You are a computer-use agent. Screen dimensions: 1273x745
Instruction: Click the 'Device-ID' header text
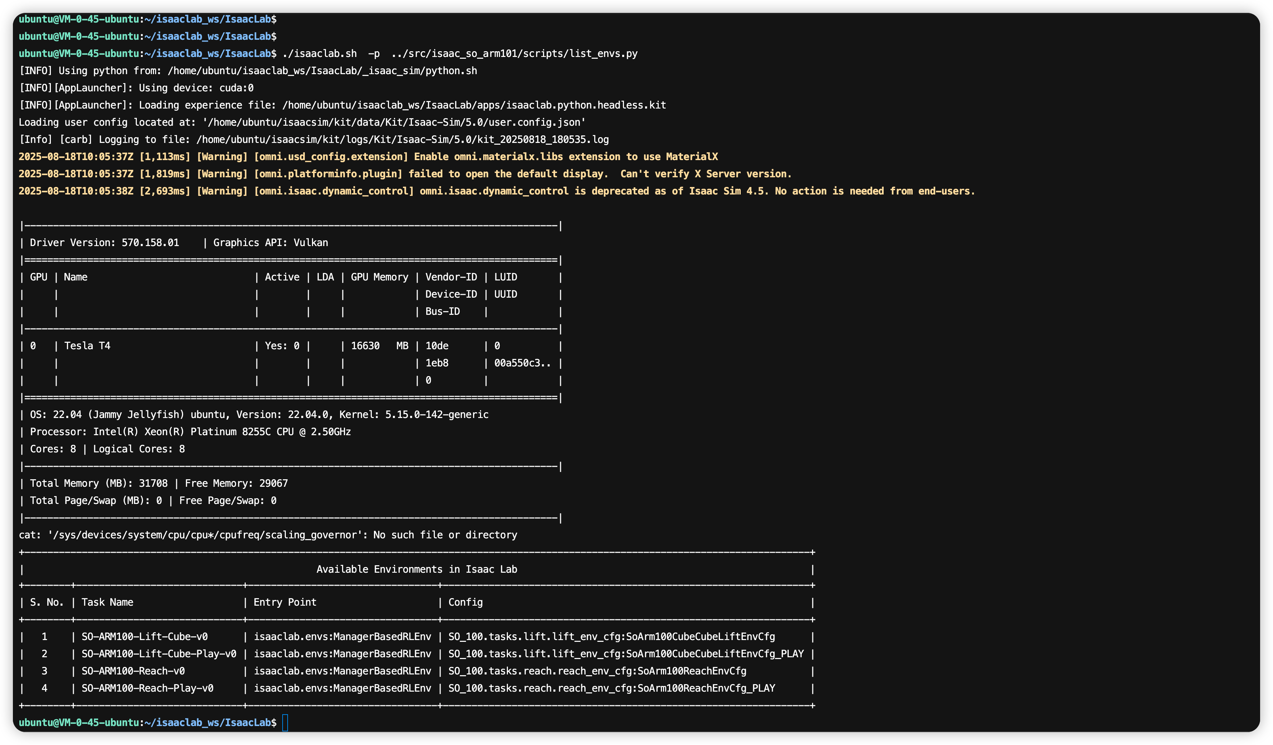click(x=451, y=294)
